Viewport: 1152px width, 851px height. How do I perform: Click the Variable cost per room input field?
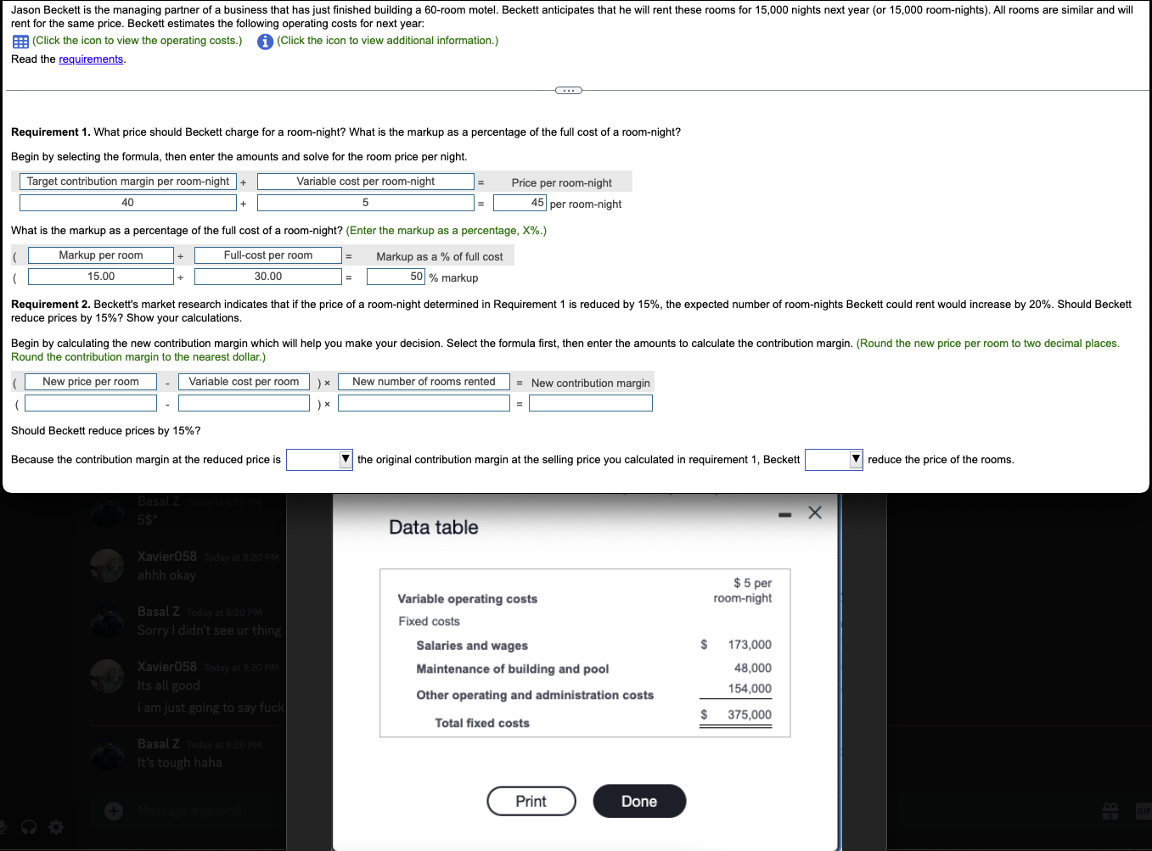click(x=244, y=404)
